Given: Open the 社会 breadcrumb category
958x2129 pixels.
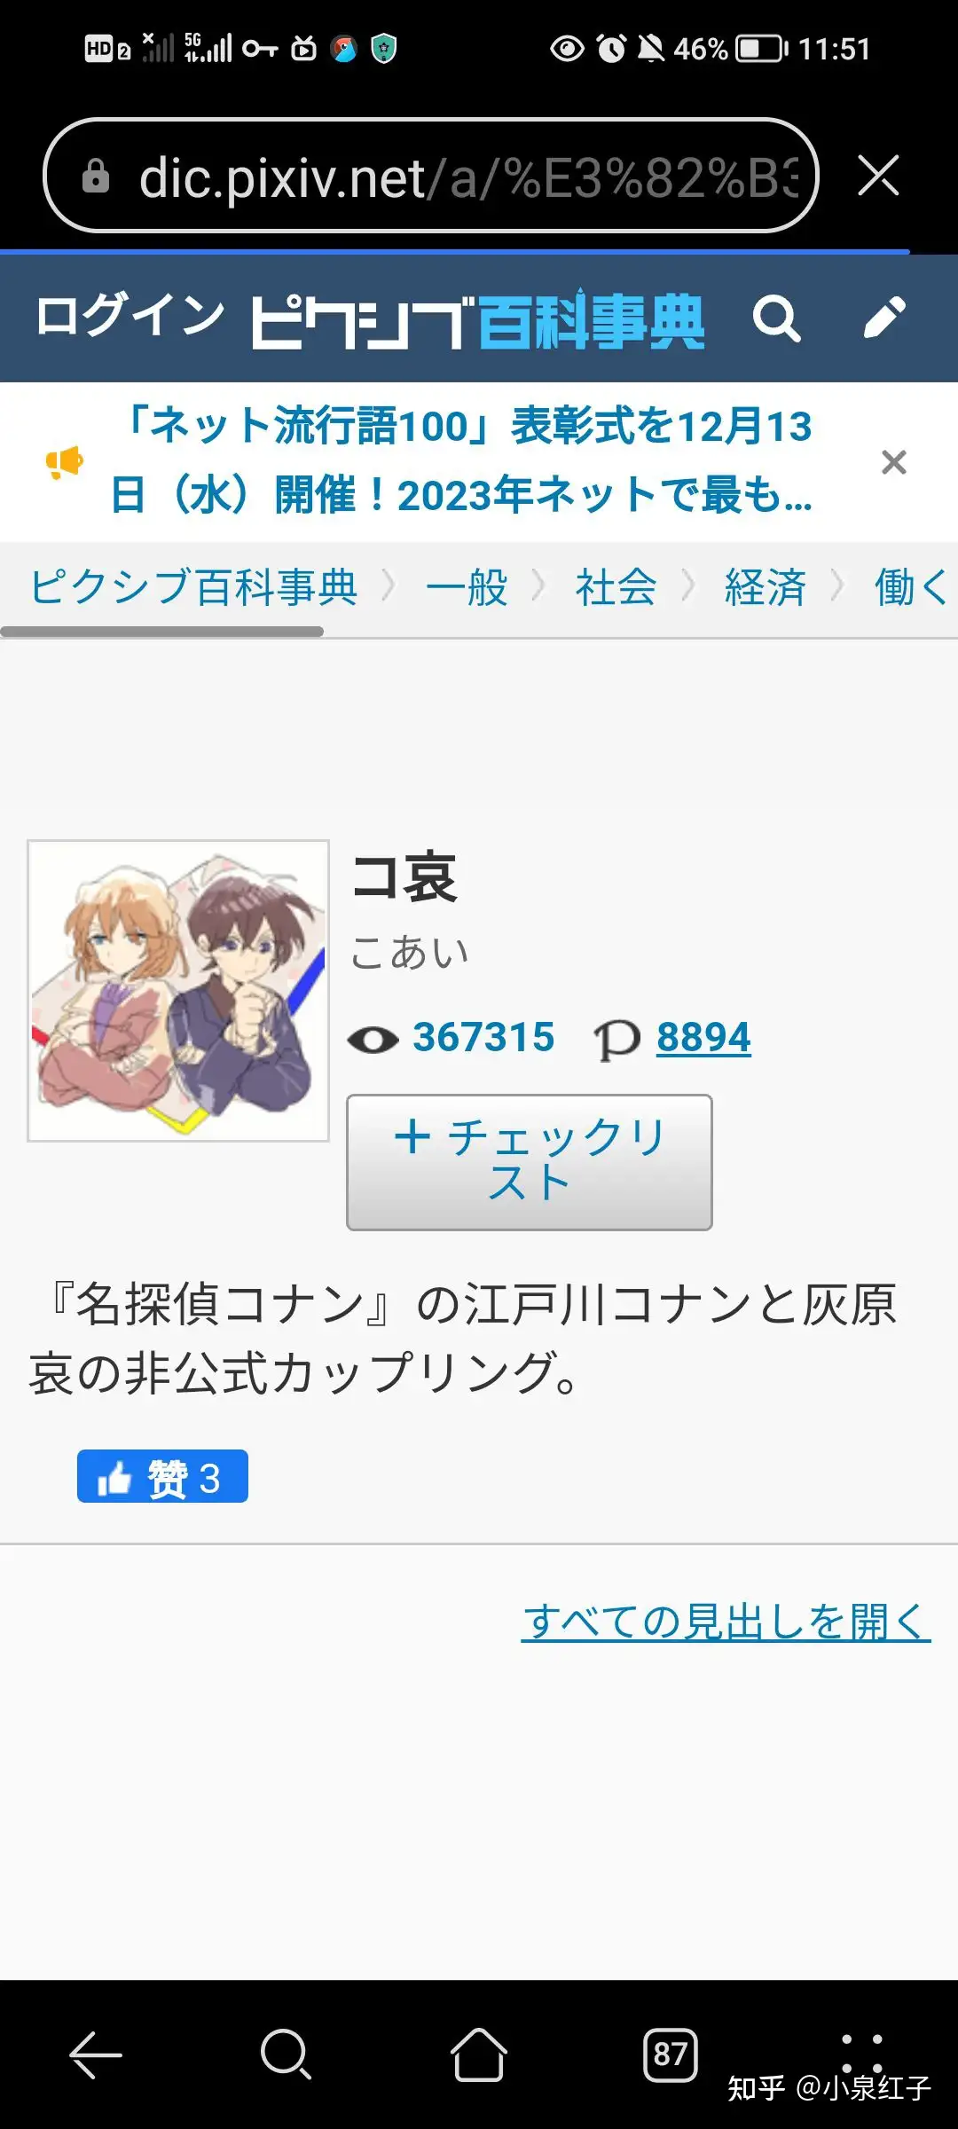Looking at the screenshot, I should (x=616, y=587).
